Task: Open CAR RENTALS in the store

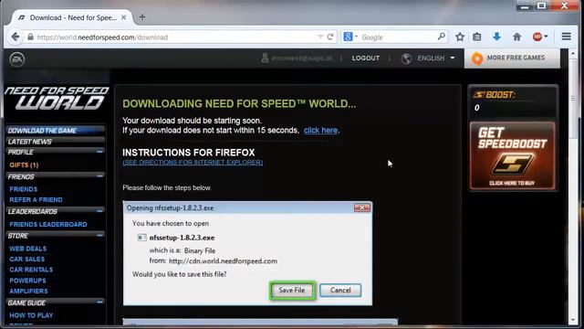Action: pos(31,270)
